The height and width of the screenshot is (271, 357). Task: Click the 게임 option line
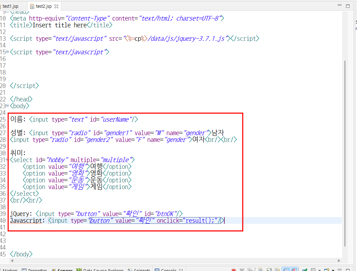[x=77, y=187]
